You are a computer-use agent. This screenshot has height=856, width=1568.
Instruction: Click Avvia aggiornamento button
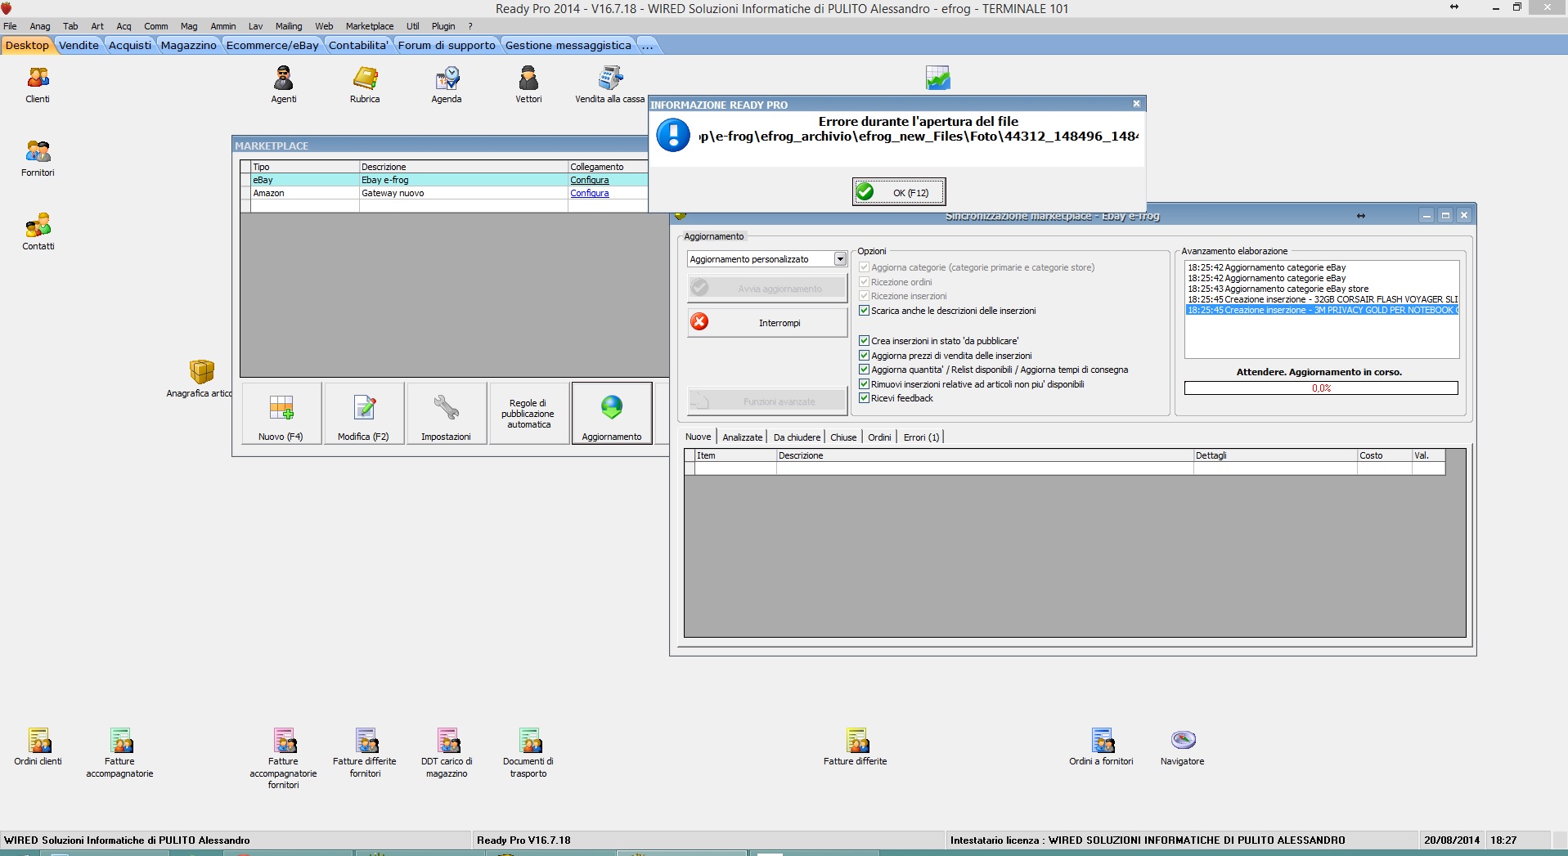point(767,288)
